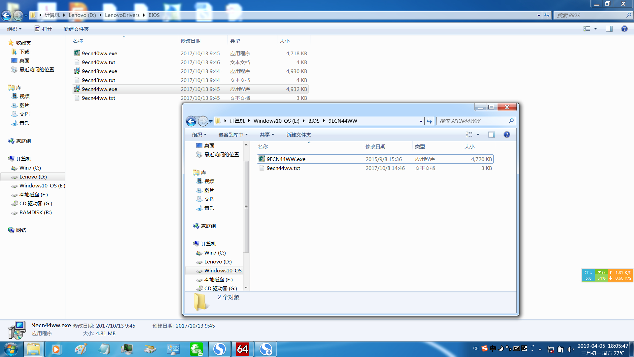The width and height of the screenshot is (634, 357).
Task: Open 共享 menu in foreground window
Action: point(266,135)
